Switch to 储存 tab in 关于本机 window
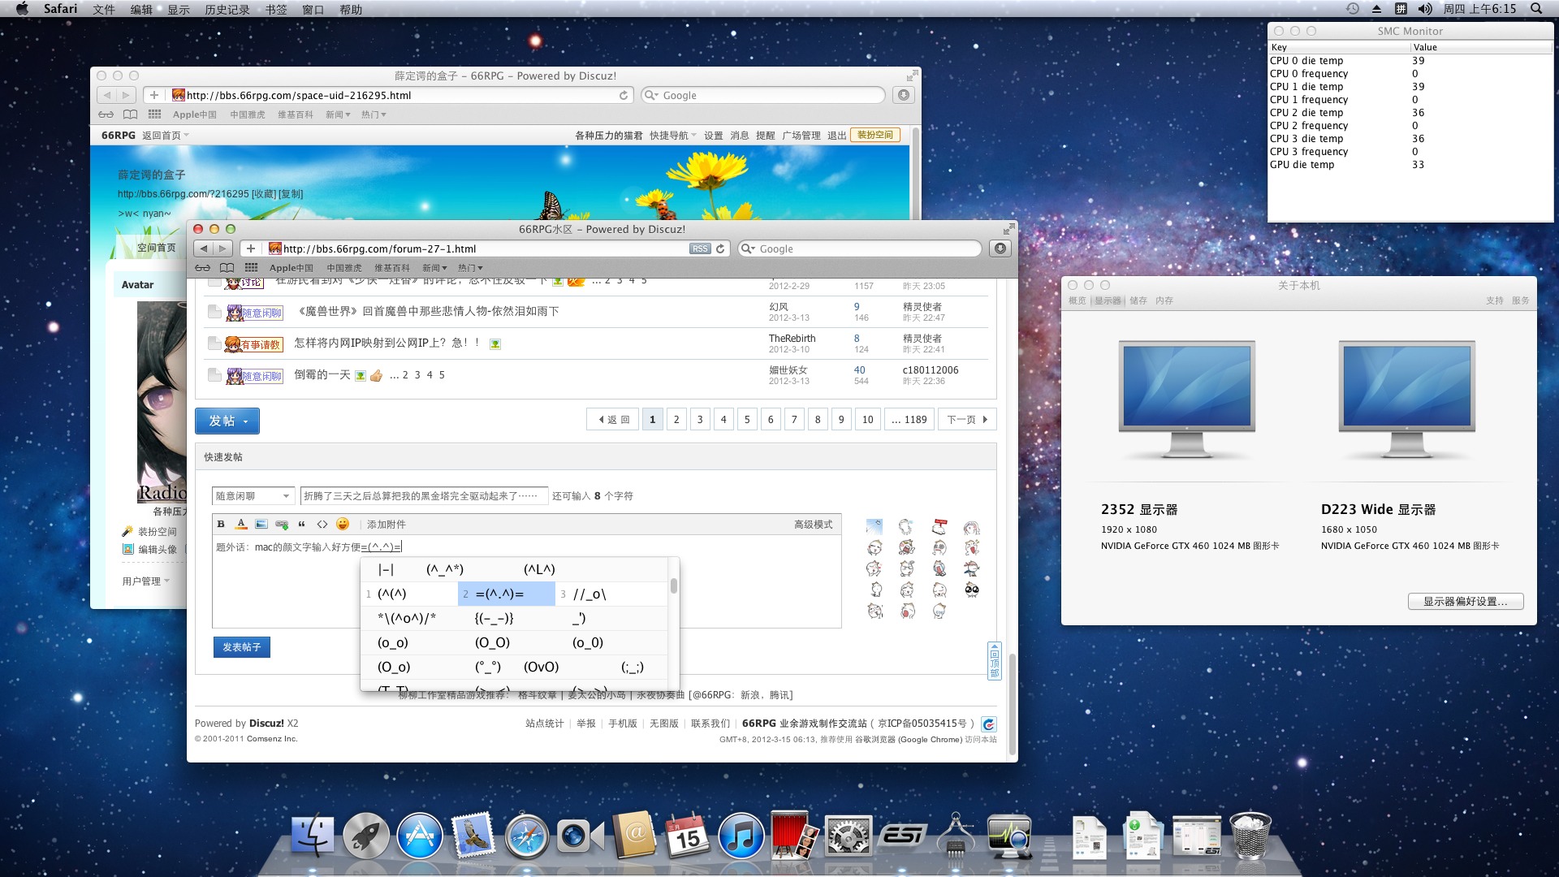The width and height of the screenshot is (1559, 877). click(x=1138, y=300)
